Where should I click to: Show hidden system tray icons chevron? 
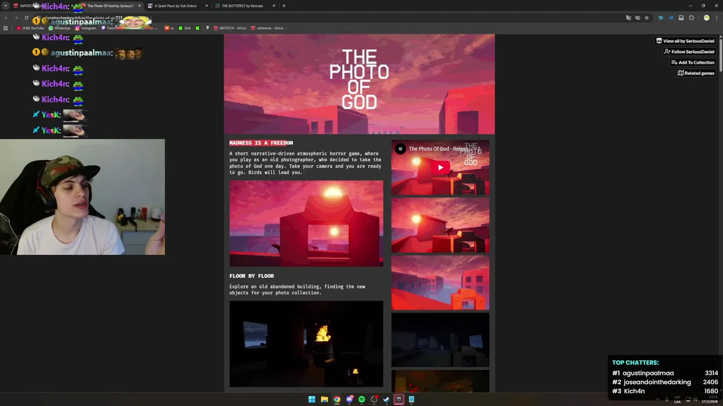coord(657,400)
